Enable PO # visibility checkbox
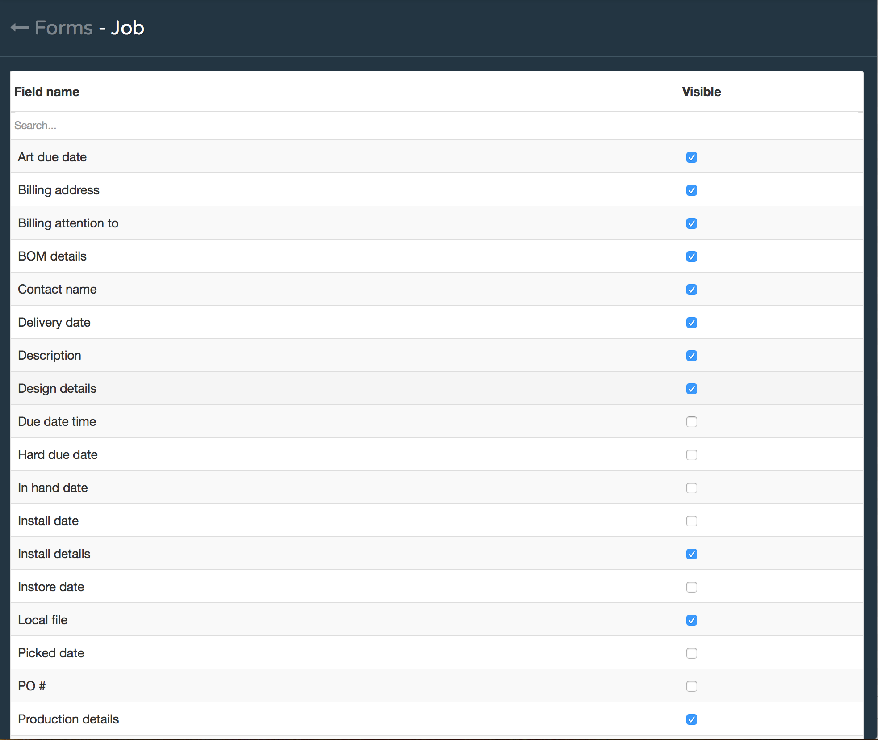 pyautogui.click(x=691, y=686)
